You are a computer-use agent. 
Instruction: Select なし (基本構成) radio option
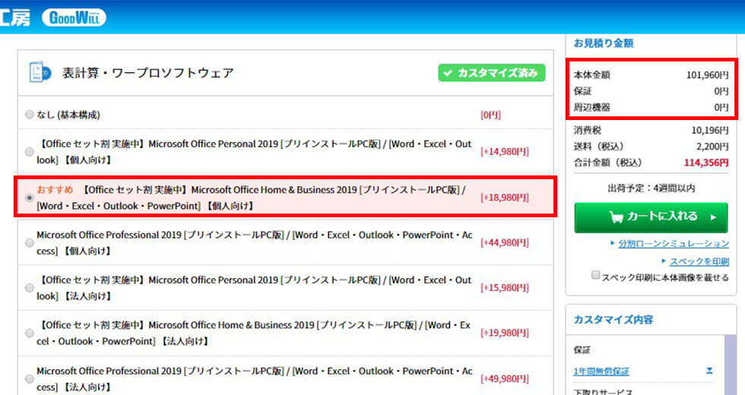click(30, 115)
